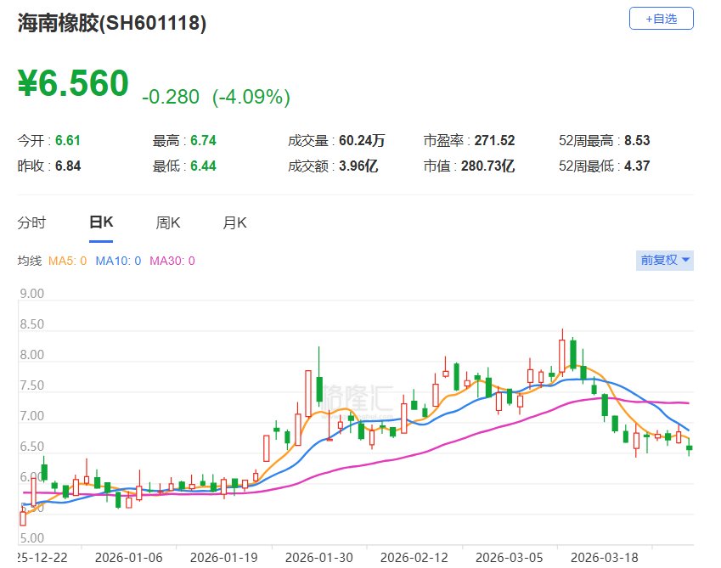
Task: Toggle the pink MA30 indicator label
Action: point(172,261)
